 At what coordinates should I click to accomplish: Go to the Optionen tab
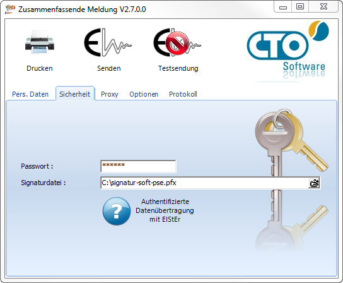click(x=144, y=94)
